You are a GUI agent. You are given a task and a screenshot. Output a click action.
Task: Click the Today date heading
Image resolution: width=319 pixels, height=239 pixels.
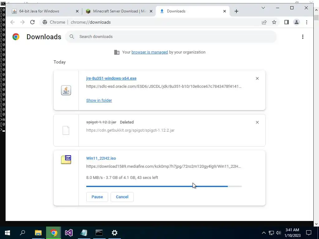click(x=60, y=62)
